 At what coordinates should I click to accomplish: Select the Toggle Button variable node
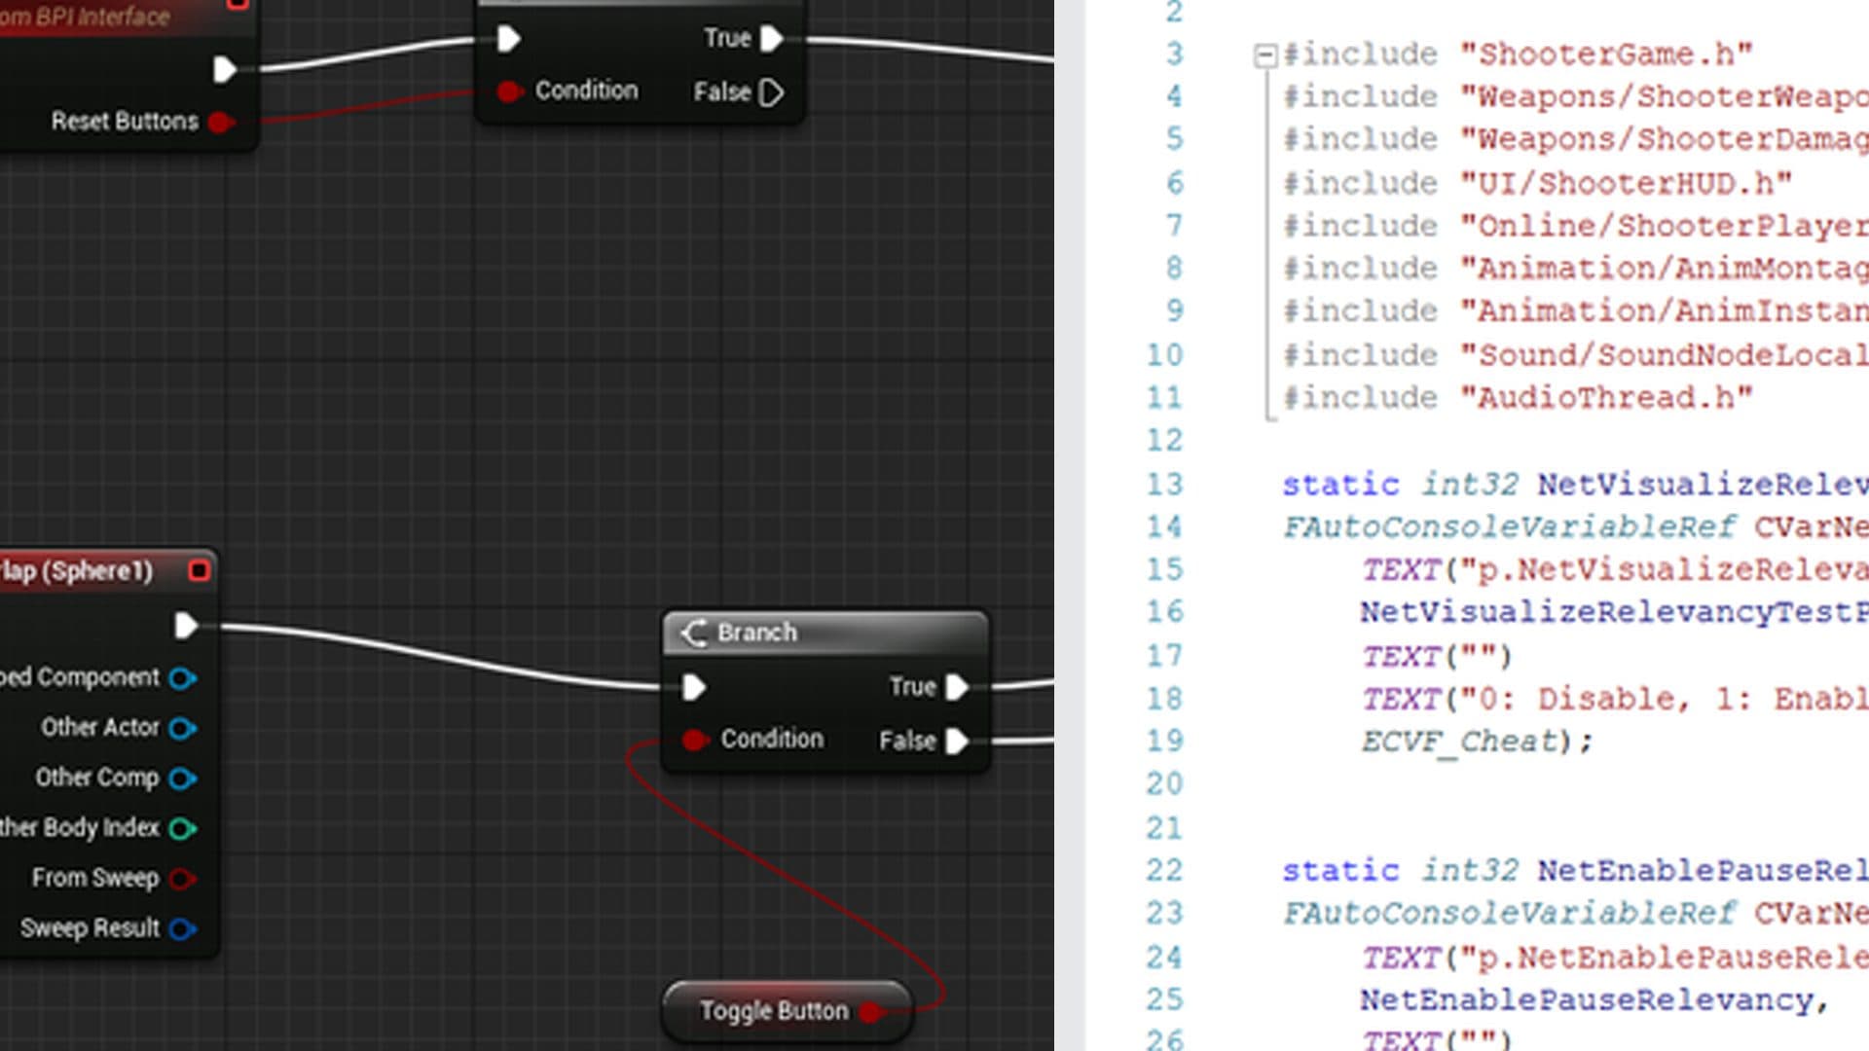coord(772,1012)
